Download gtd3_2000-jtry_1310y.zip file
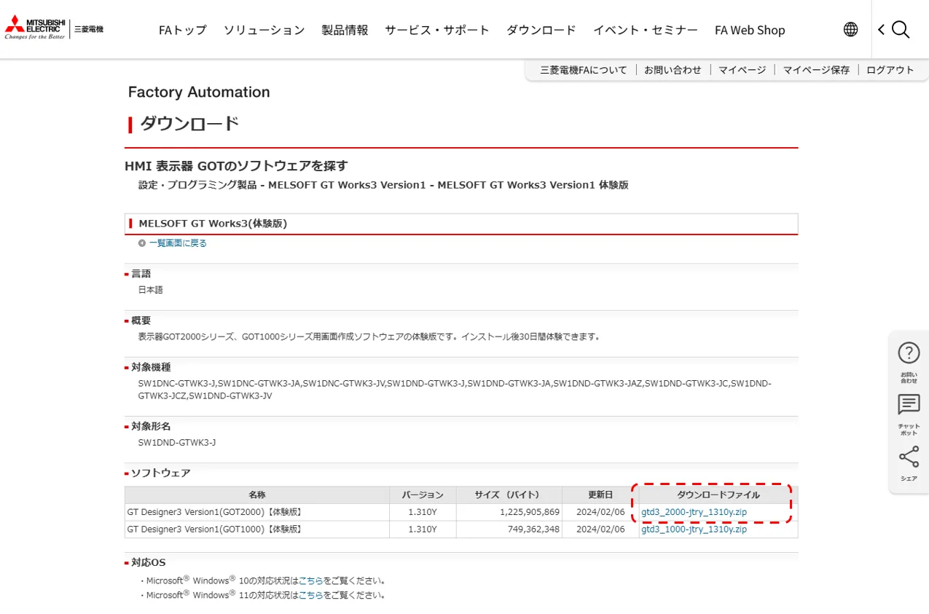This screenshot has width=929, height=614. tap(694, 512)
